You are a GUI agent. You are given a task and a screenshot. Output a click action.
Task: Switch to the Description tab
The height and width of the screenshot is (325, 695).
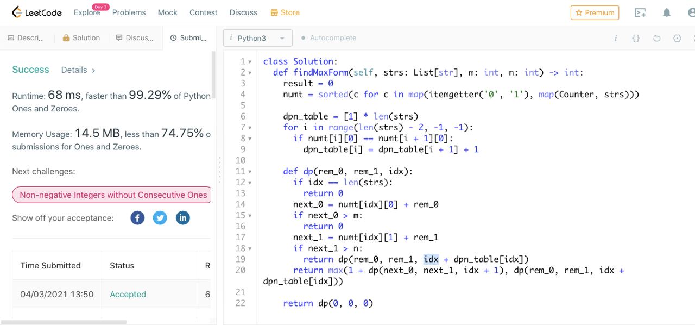click(x=27, y=38)
